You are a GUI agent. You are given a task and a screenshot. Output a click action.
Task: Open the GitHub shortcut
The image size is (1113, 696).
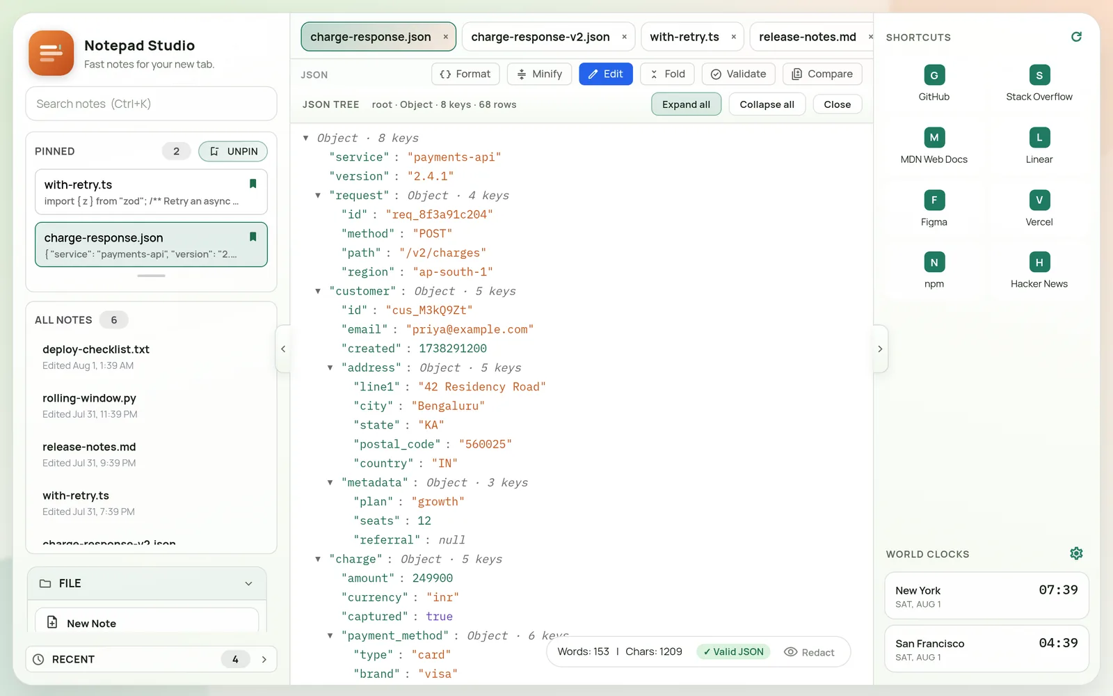point(934,83)
